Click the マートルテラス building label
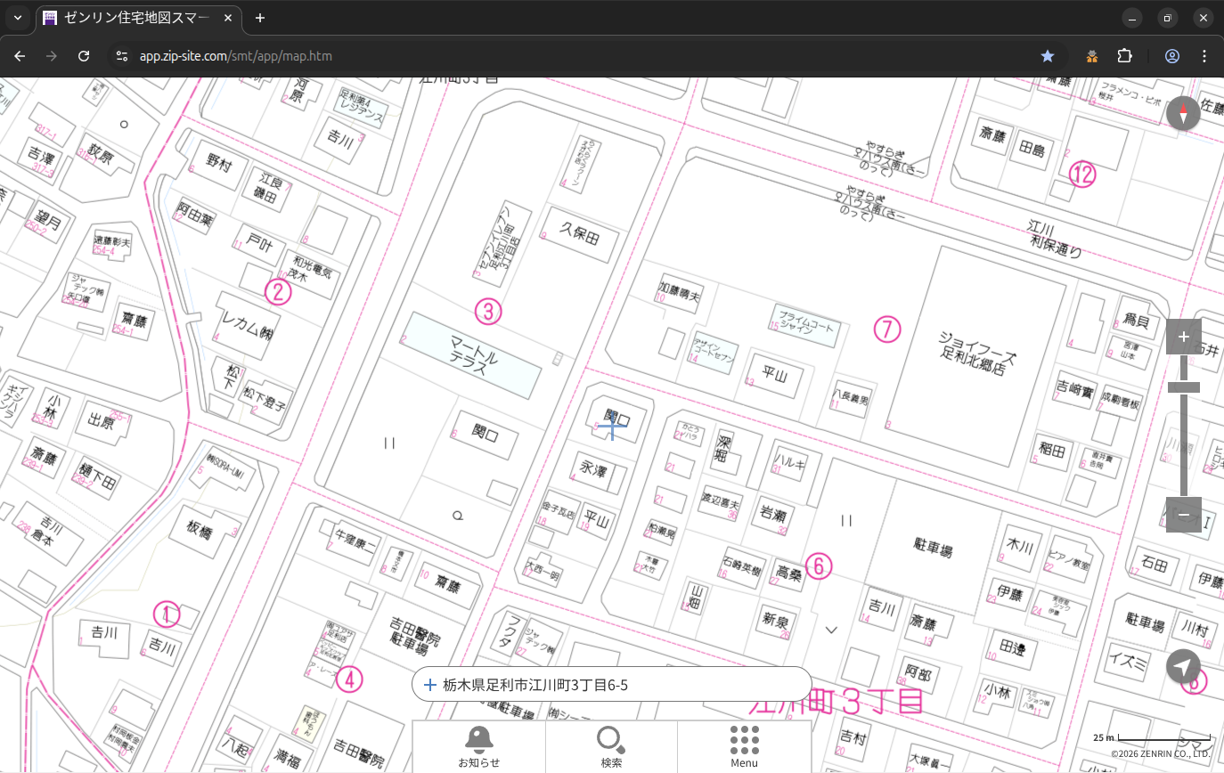1224x773 pixels. [474, 354]
